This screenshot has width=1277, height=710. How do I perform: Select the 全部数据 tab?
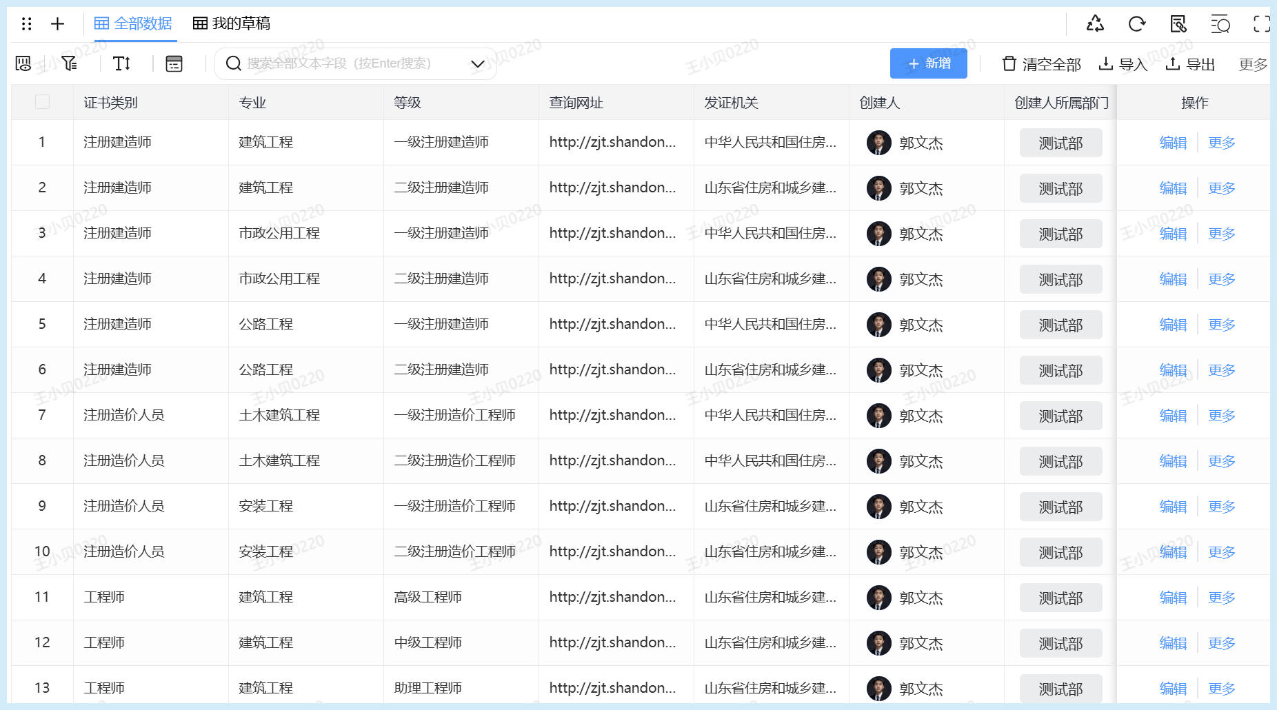click(133, 23)
